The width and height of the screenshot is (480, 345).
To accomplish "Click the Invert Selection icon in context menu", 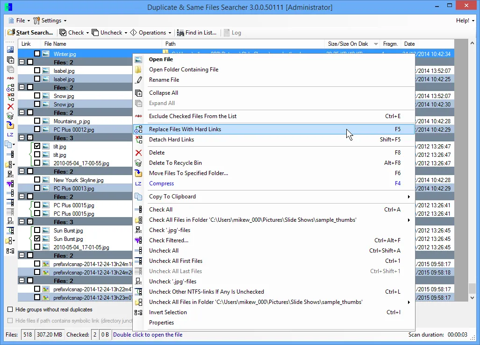I will [x=138, y=312].
